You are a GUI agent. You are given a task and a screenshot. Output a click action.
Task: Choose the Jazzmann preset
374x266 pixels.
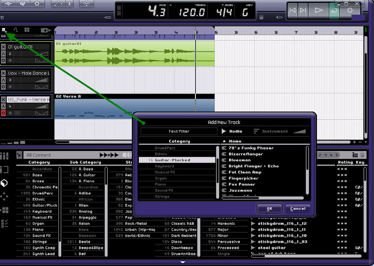pyautogui.click(x=240, y=190)
